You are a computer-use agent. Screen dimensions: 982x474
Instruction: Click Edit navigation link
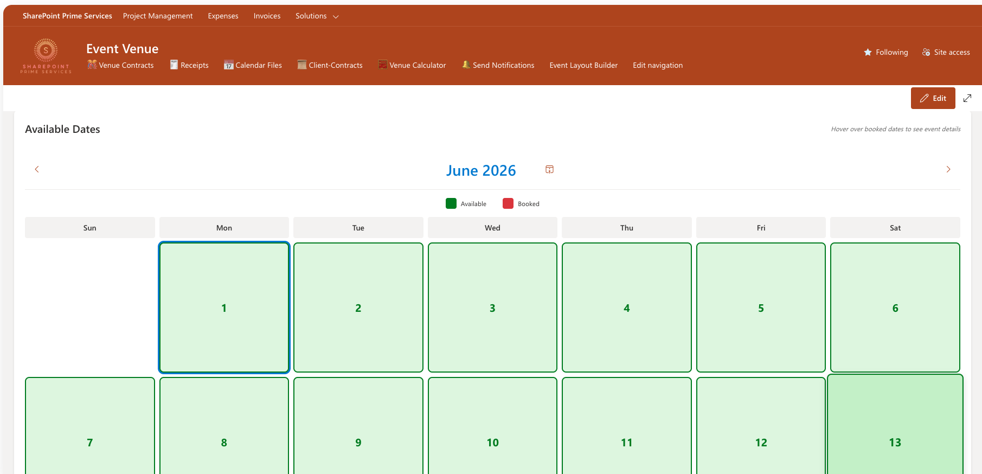coord(658,65)
